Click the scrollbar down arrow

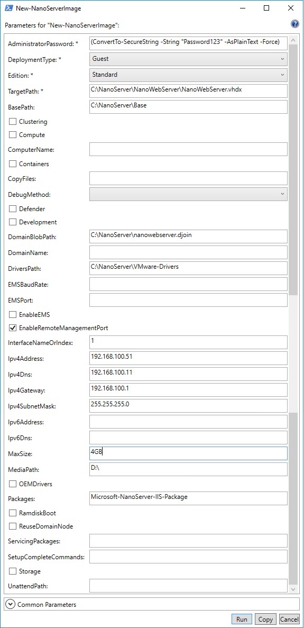point(293,589)
